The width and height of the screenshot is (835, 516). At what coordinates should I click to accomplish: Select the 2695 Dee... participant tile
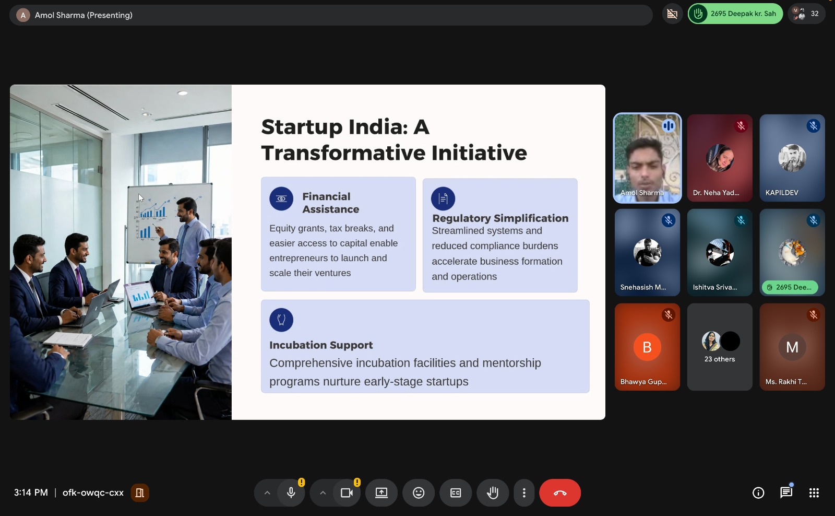(792, 252)
